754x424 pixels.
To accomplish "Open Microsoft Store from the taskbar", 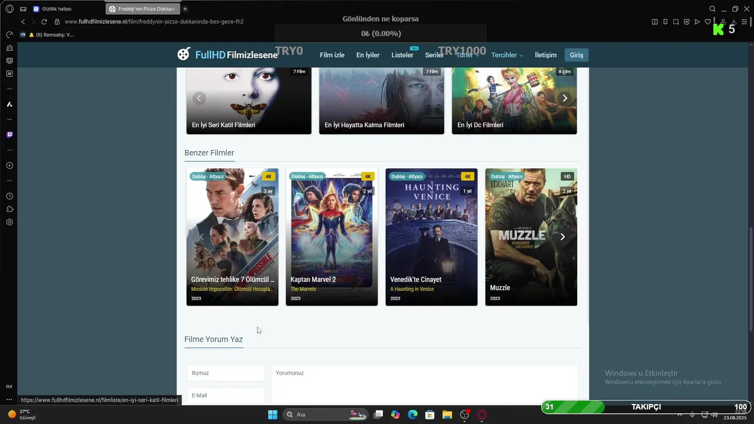I will pos(430,415).
